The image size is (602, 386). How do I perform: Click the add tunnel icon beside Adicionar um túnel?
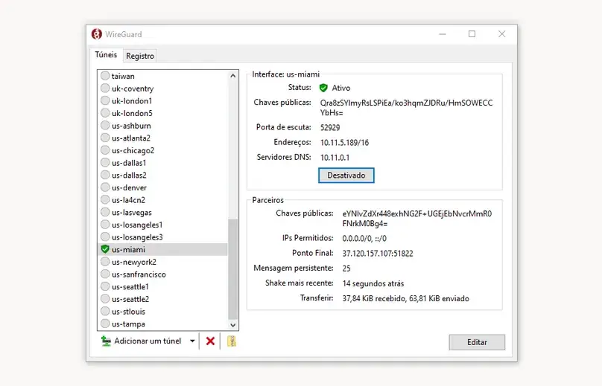click(106, 341)
